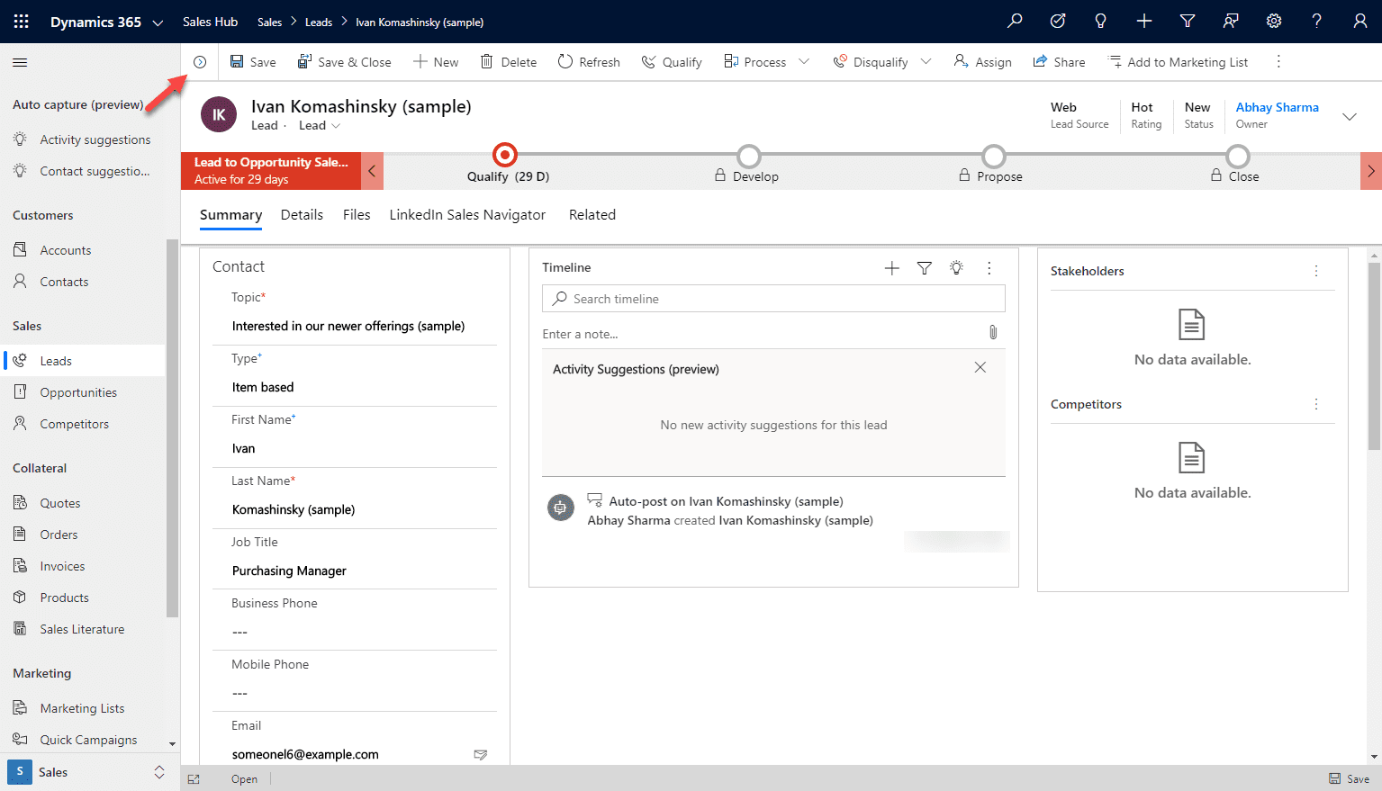This screenshot has height=791, width=1382.
Task: Open the Qualify lead icon
Action: pos(671,61)
